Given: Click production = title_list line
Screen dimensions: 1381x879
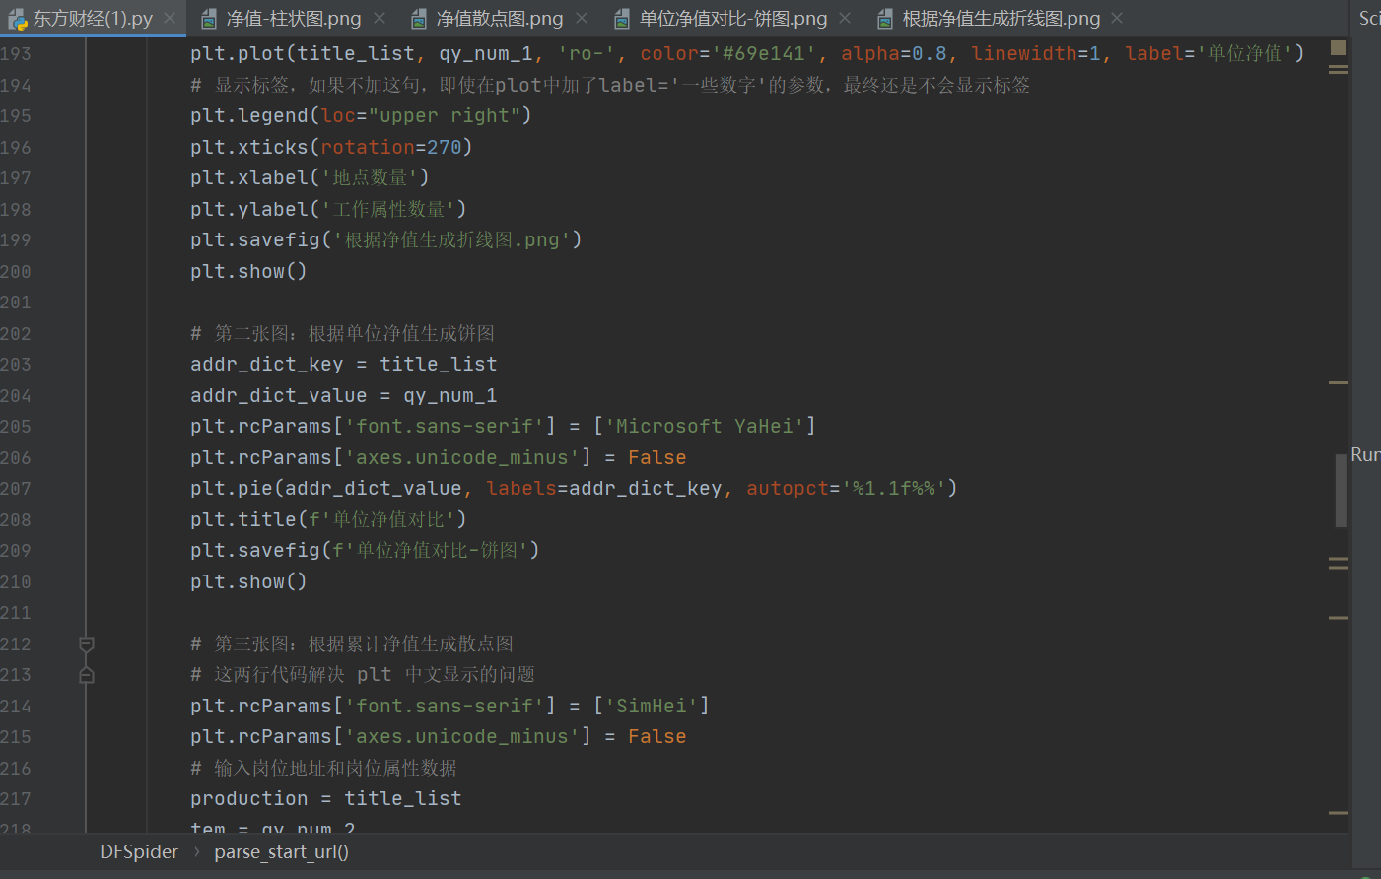Looking at the screenshot, I should 326,799.
